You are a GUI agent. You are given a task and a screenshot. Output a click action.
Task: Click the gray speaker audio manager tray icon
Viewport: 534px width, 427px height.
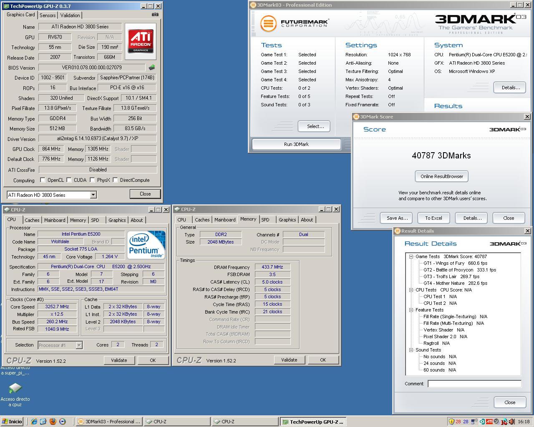coord(497,422)
